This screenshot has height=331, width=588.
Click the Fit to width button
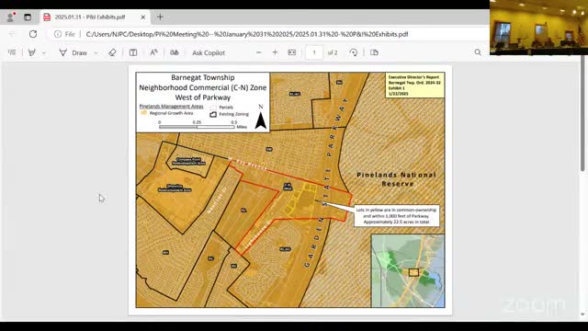[292, 52]
